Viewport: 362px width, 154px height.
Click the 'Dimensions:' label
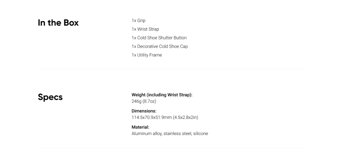(x=144, y=111)
